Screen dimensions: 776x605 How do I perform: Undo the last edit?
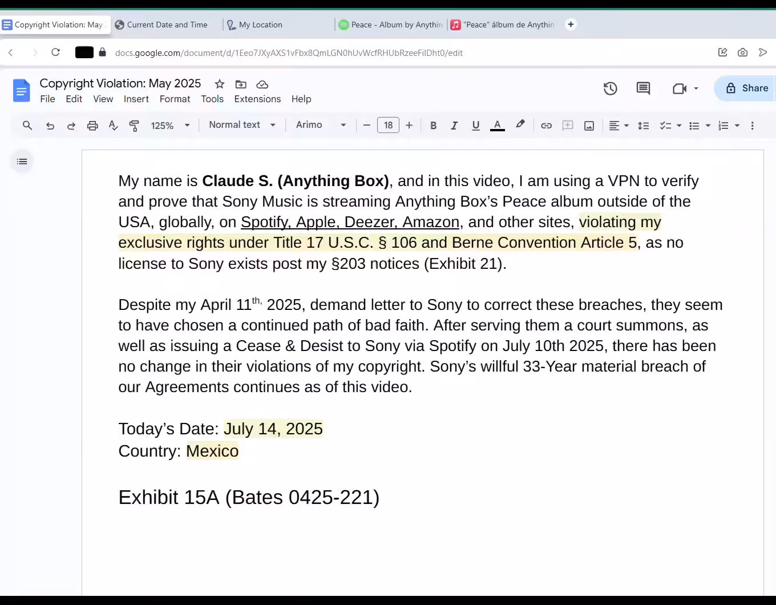[x=50, y=126]
